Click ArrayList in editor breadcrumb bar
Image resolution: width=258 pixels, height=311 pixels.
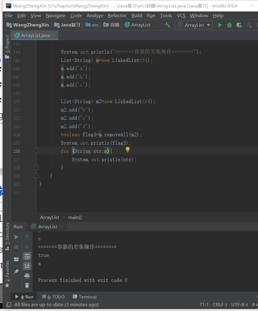pos(50,217)
